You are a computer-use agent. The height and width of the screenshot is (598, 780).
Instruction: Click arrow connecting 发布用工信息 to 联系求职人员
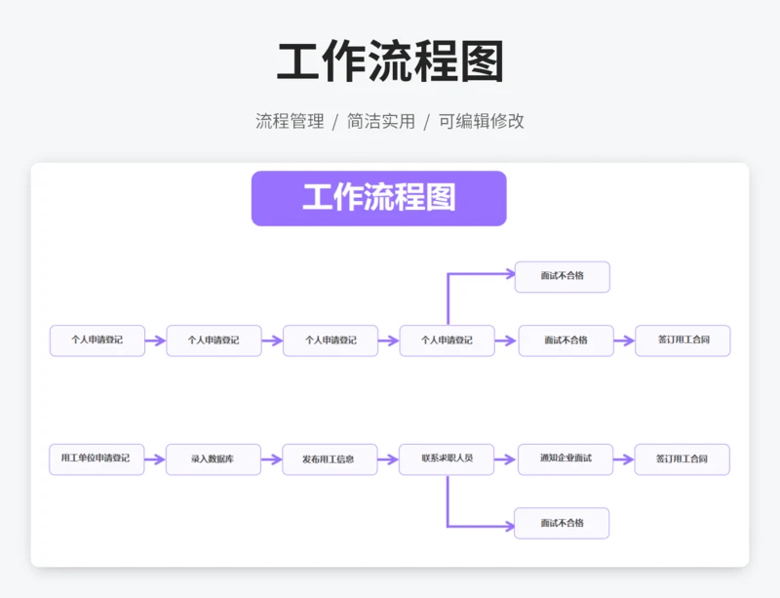coord(388,459)
